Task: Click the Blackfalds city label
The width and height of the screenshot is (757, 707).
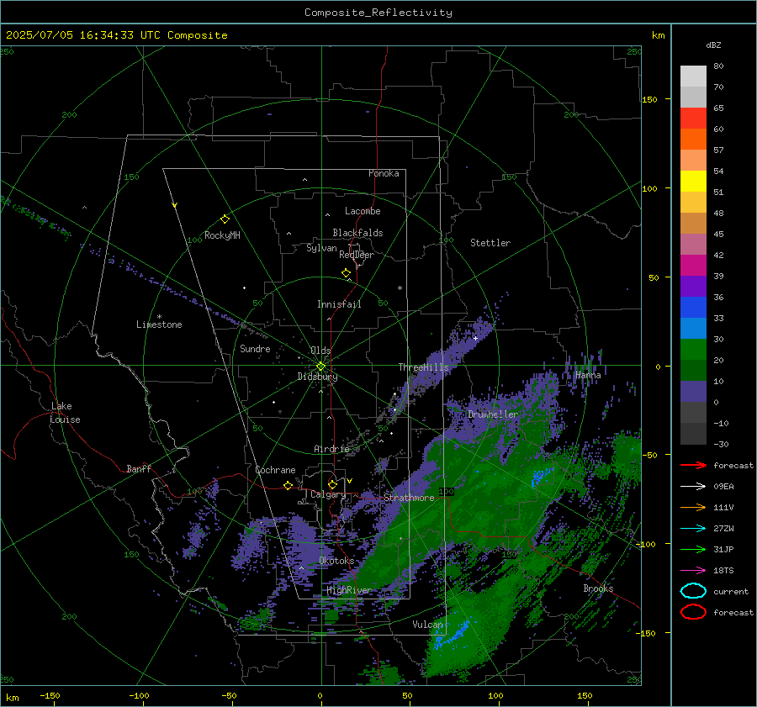Action: [x=357, y=233]
